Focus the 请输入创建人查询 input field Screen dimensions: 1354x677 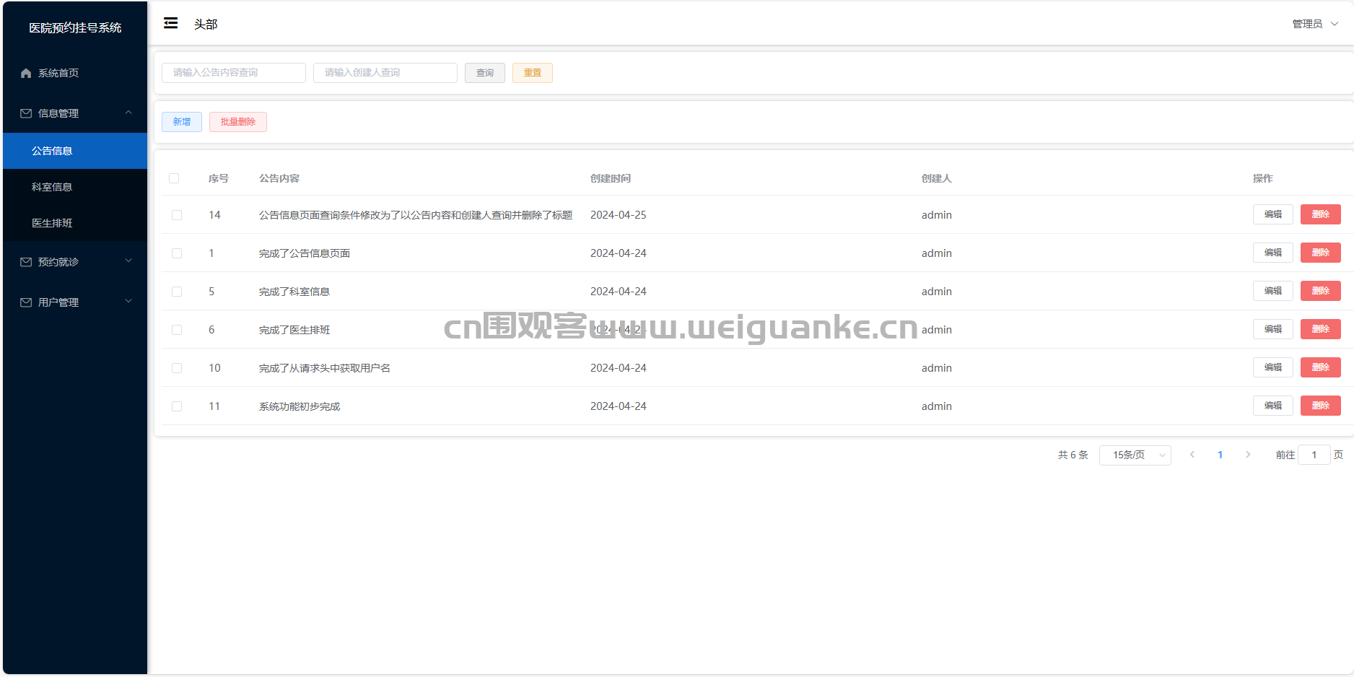(x=385, y=73)
